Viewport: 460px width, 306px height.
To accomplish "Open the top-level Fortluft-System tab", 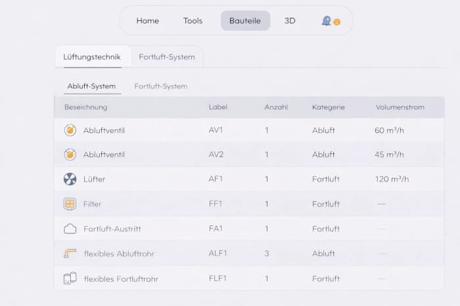I will [167, 57].
